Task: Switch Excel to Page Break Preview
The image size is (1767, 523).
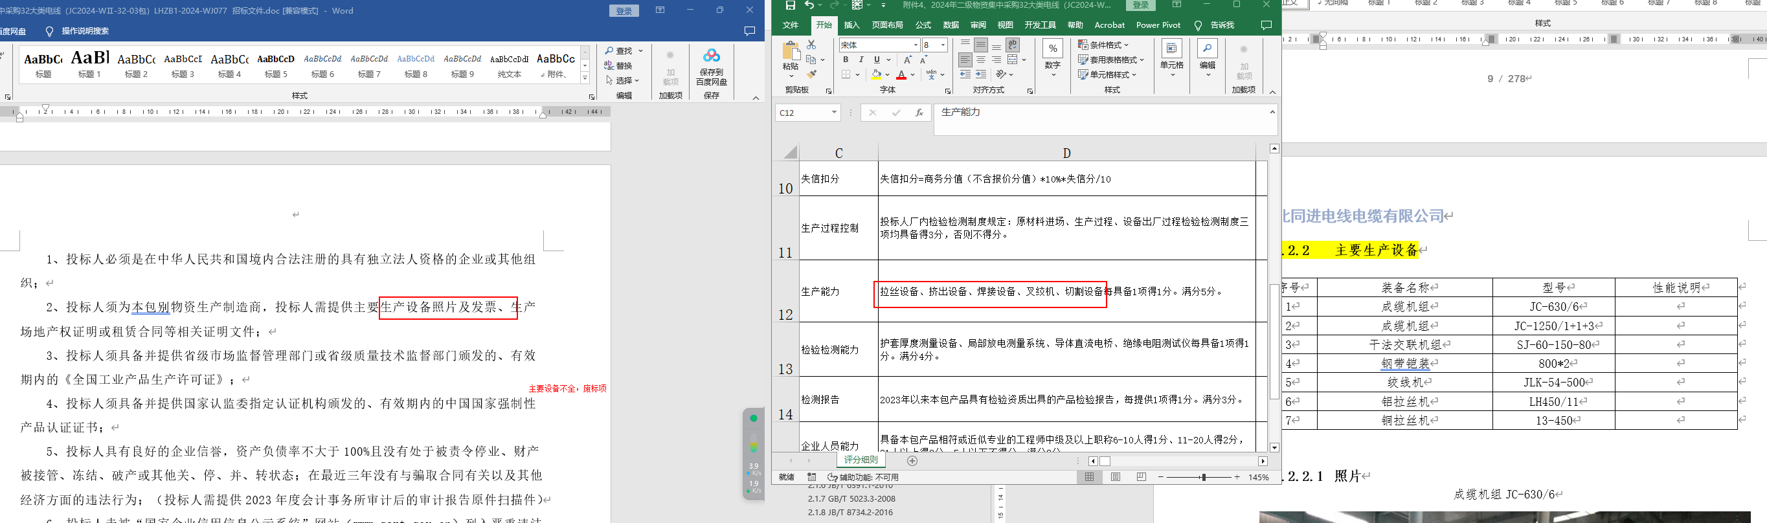Action: coord(1141,477)
